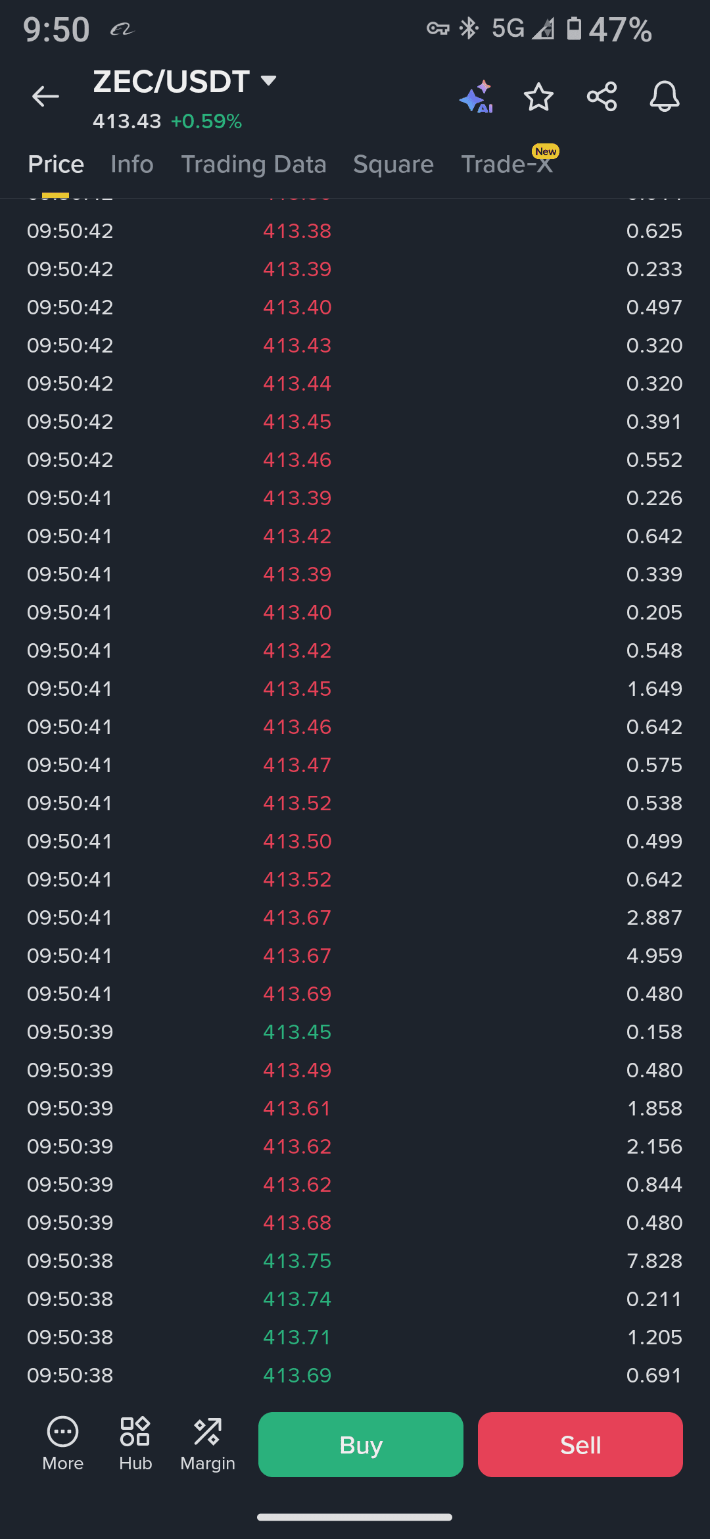Open price alert bell icon
Screen dimensions: 710x1539
click(665, 97)
